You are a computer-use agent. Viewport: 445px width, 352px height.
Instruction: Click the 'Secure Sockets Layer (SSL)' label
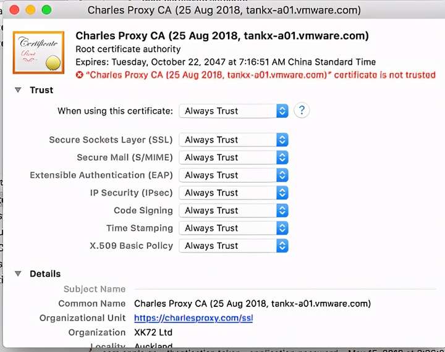point(111,140)
